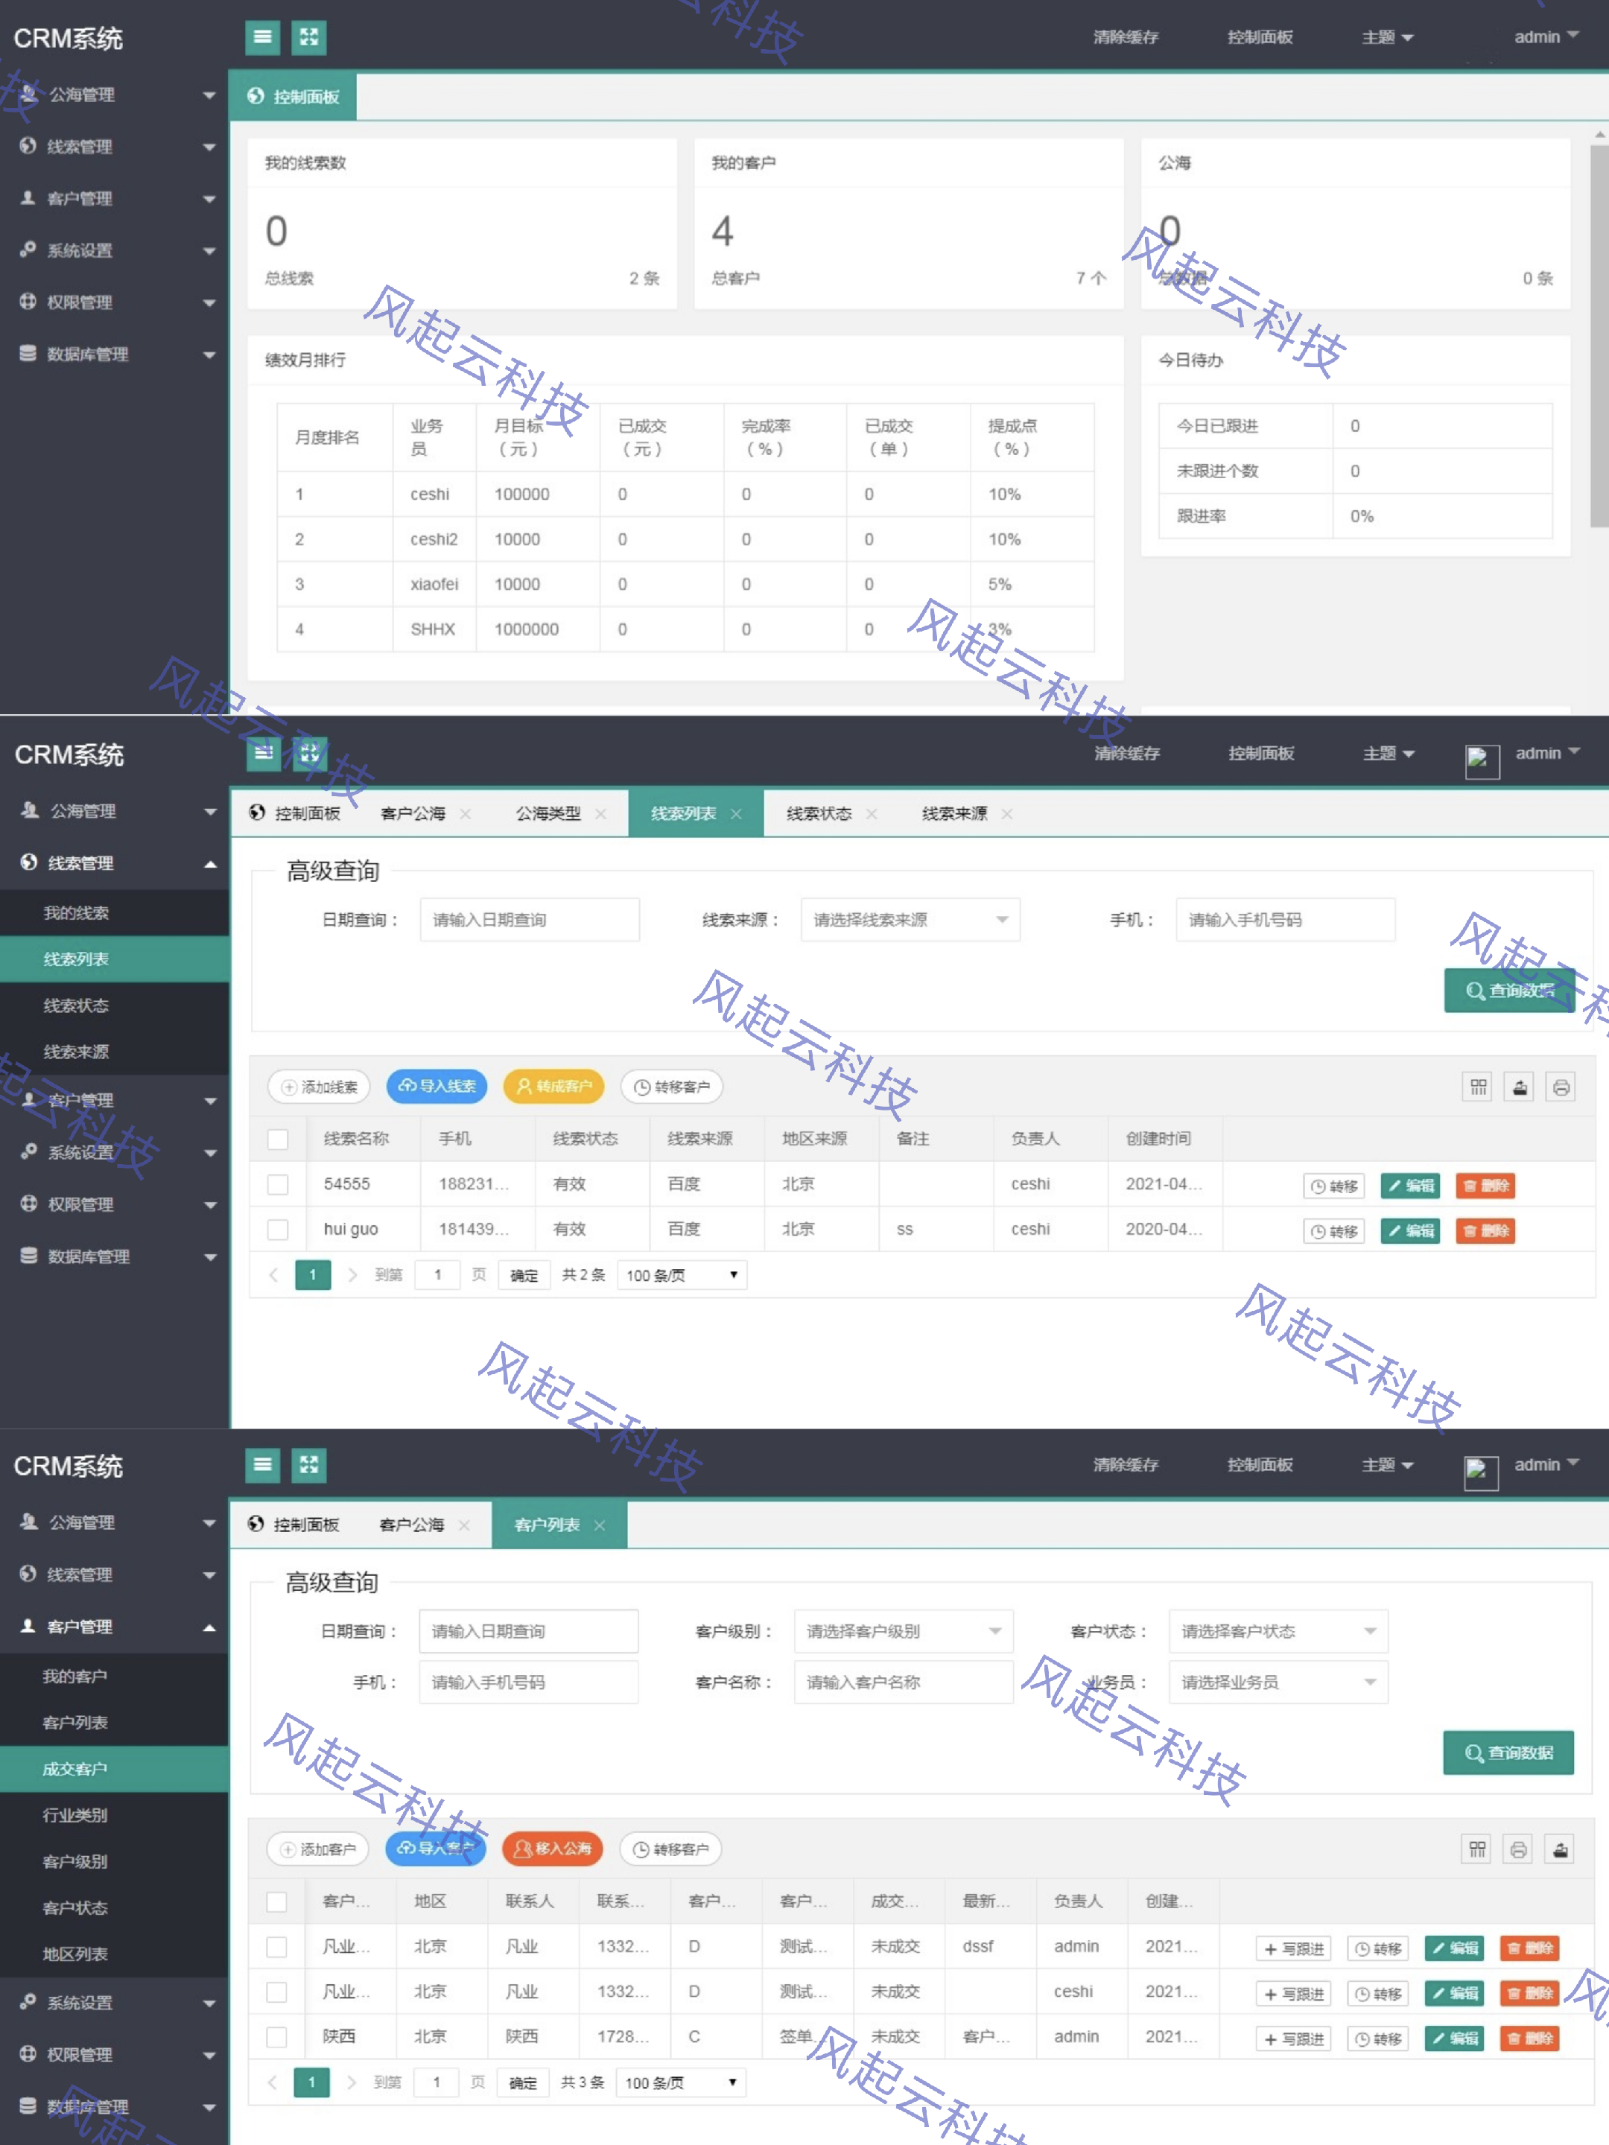Close the 客户列表 tab via its X
This screenshot has height=2145, width=1609.
point(600,1525)
